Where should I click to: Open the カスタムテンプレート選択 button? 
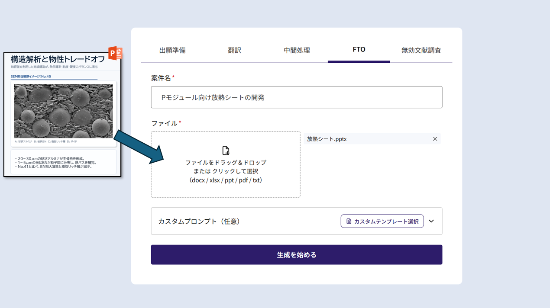coord(382,221)
